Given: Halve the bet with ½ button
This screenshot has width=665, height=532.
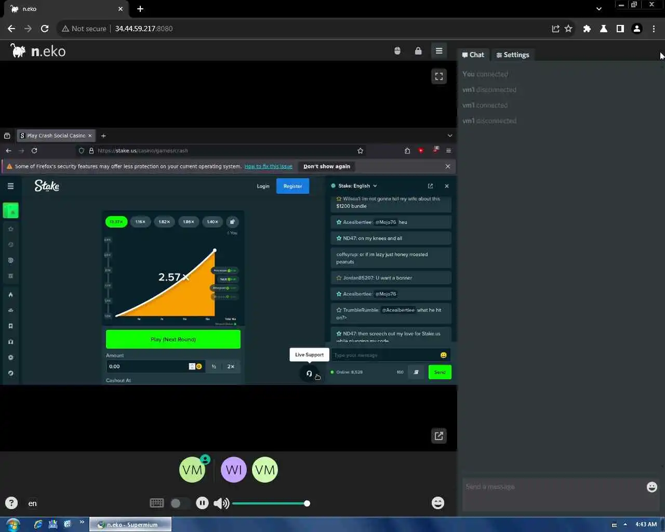Looking at the screenshot, I should coord(214,366).
